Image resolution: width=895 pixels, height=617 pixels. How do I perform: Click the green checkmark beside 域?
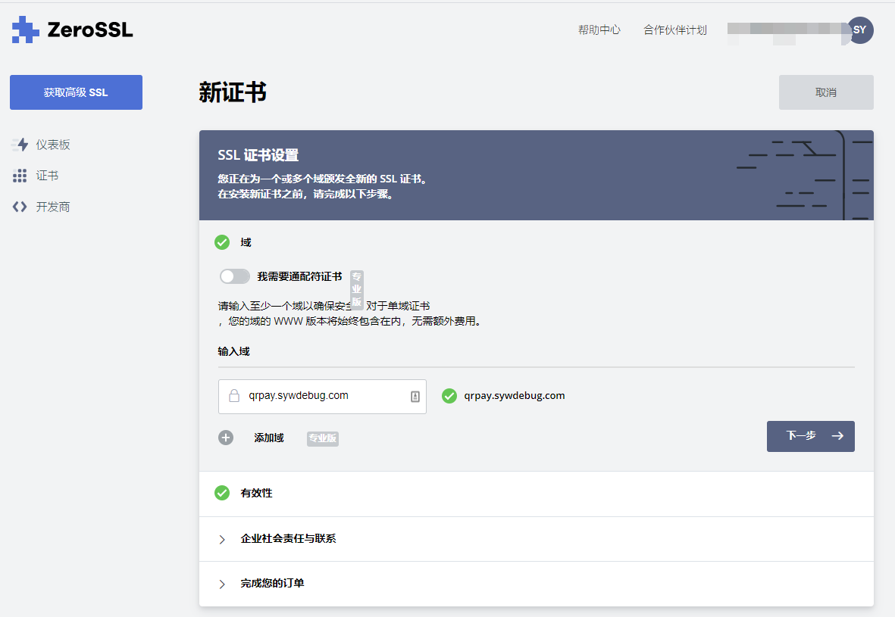(222, 242)
